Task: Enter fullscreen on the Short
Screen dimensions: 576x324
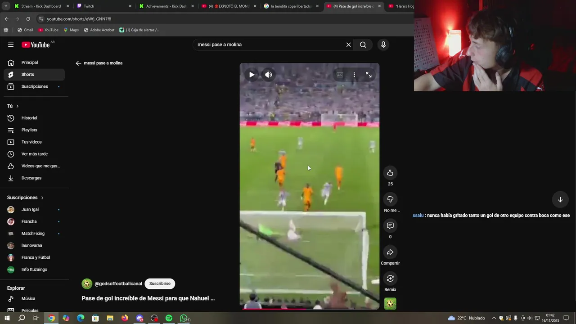Action: 369,75
